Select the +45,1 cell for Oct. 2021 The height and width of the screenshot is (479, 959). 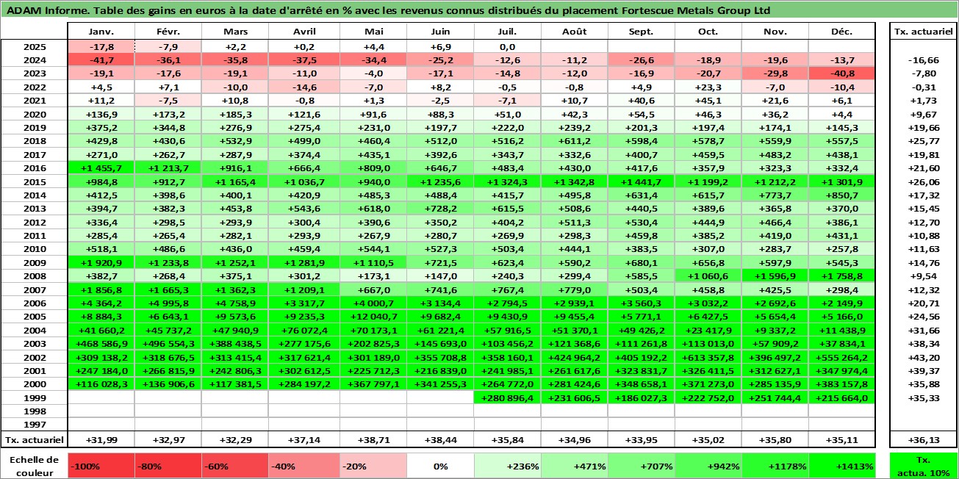(708, 101)
